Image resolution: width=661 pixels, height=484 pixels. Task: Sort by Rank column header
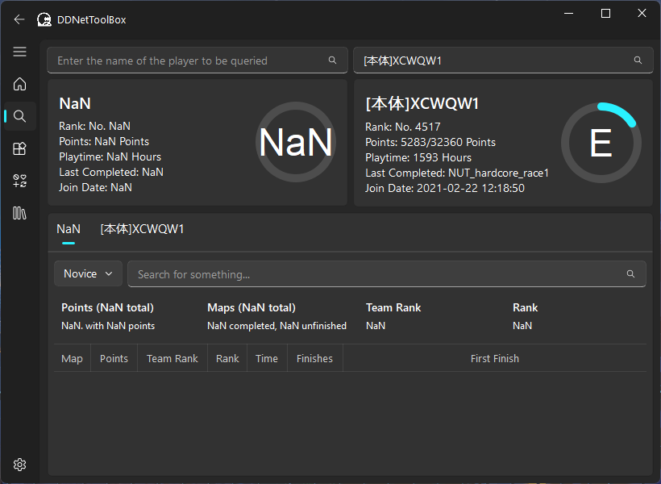click(227, 358)
